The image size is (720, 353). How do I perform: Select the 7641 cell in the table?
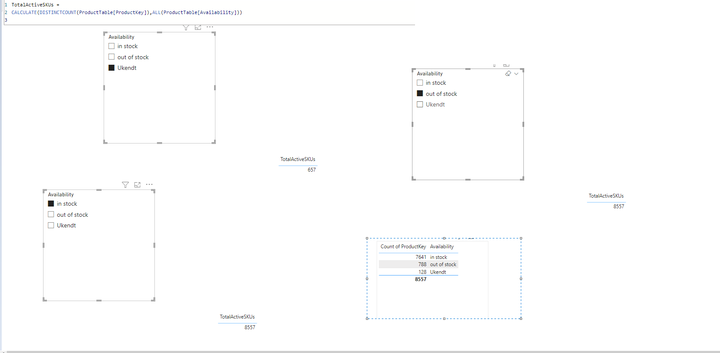[x=421, y=257]
